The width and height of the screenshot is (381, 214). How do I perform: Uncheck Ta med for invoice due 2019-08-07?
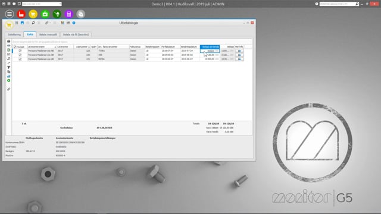click(x=20, y=59)
